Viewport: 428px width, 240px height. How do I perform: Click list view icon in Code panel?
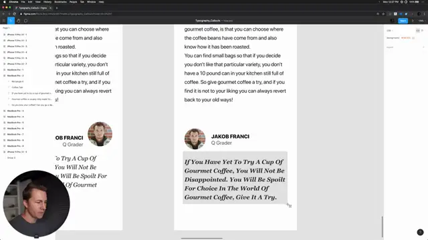click(422, 31)
